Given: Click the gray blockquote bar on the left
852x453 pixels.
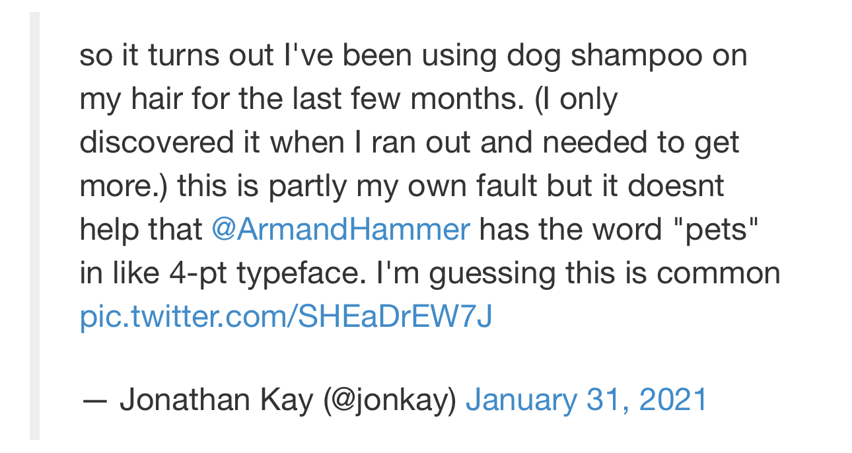Looking at the screenshot, I should pyautogui.click(x=34, y=226).
